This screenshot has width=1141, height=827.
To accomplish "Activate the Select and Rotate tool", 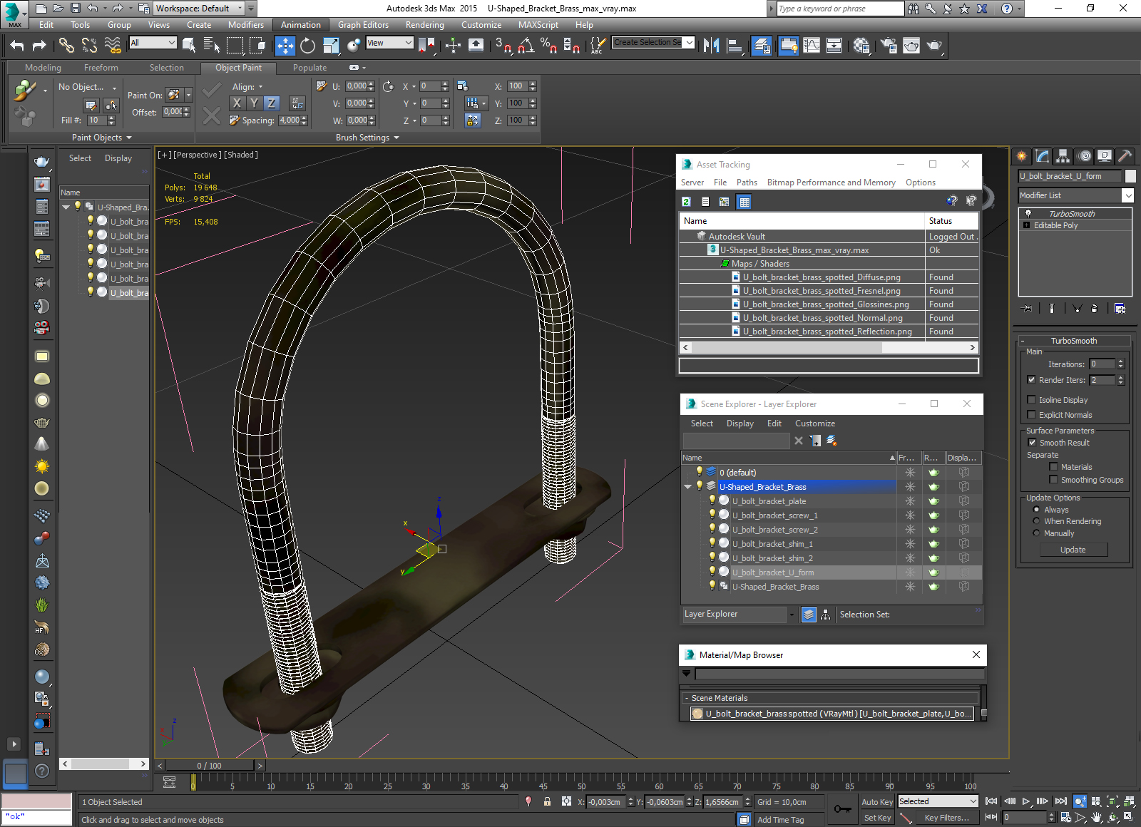I will 307,46.
